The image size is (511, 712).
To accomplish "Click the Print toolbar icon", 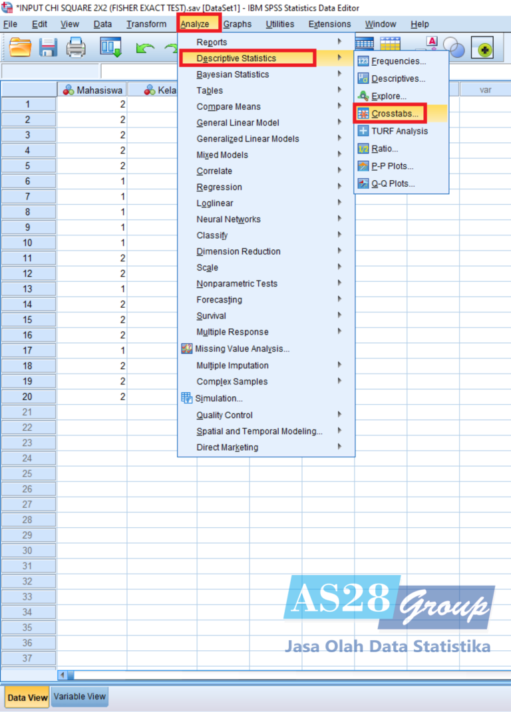I will click(x=76, y=47).
